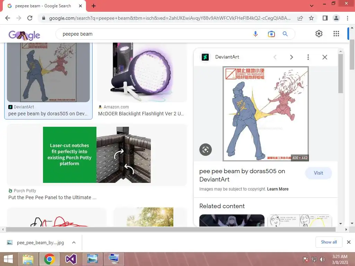Click preview panel scroll down arrow
This screenshot has width=355, height=266.
341,224
